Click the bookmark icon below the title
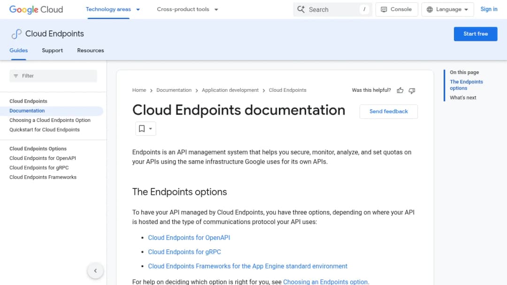The image size is (507, 285). 142,128
